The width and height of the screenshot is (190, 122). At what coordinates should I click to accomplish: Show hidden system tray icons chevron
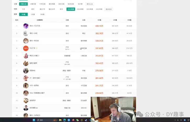click(175, 120)
